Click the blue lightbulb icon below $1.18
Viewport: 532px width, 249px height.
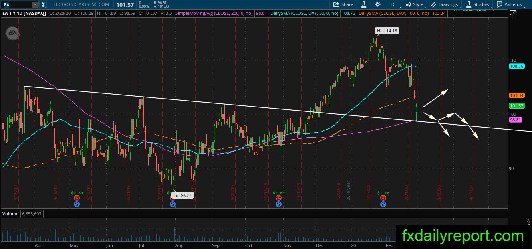tap(383, 204)
